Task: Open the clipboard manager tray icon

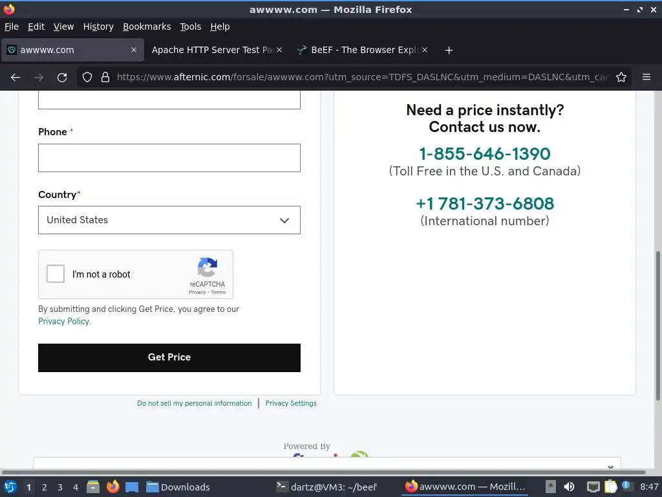Action: tap(610, 487)
